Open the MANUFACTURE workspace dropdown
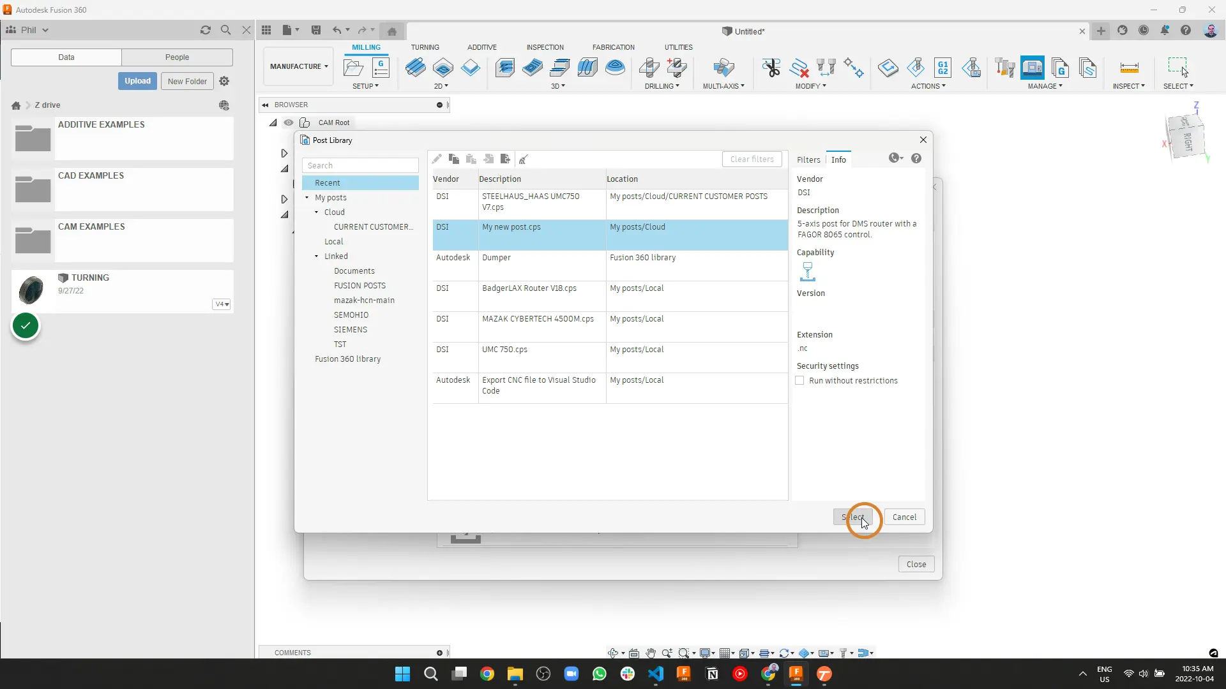1226x689 pixels. point(298,66)
